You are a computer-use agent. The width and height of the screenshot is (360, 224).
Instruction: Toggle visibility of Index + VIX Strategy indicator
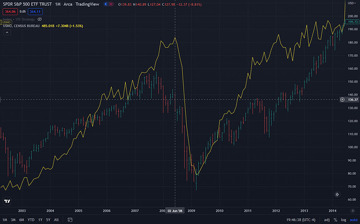pos(40,19)
